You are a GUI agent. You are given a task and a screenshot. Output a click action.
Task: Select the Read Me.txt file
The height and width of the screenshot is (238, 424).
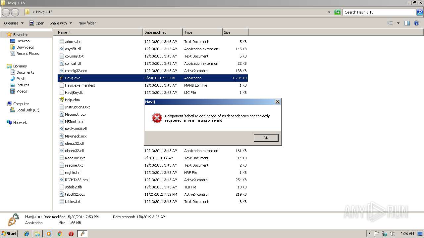click(x=75, y=158)
